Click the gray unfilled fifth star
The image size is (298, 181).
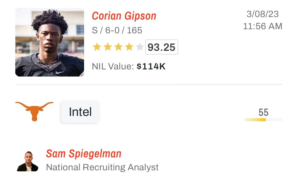[x=140, y=47]
